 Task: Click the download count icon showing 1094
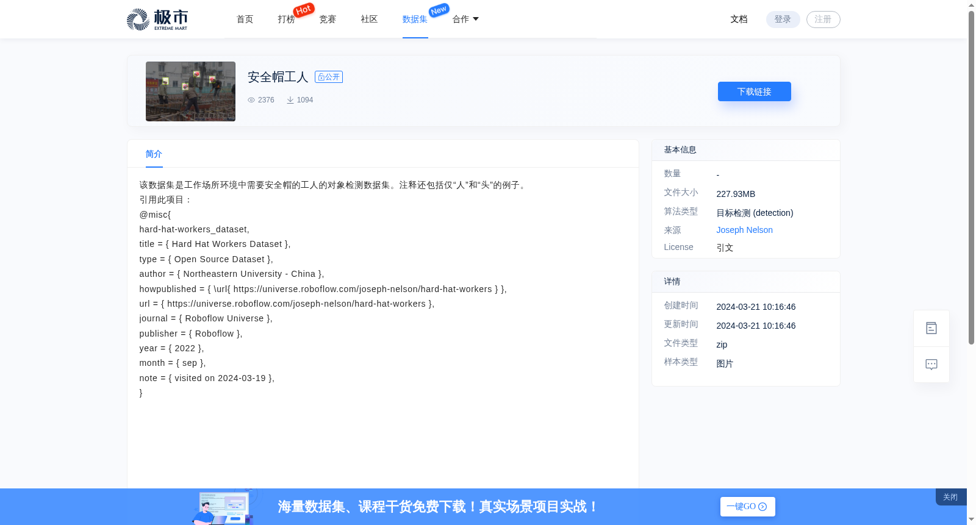(290, 100)
